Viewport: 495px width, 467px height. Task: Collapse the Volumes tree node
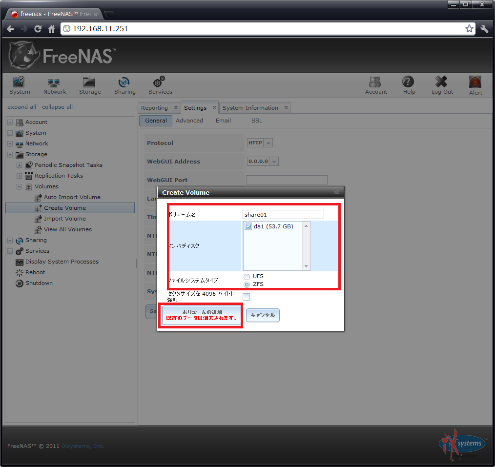(19, 186)
